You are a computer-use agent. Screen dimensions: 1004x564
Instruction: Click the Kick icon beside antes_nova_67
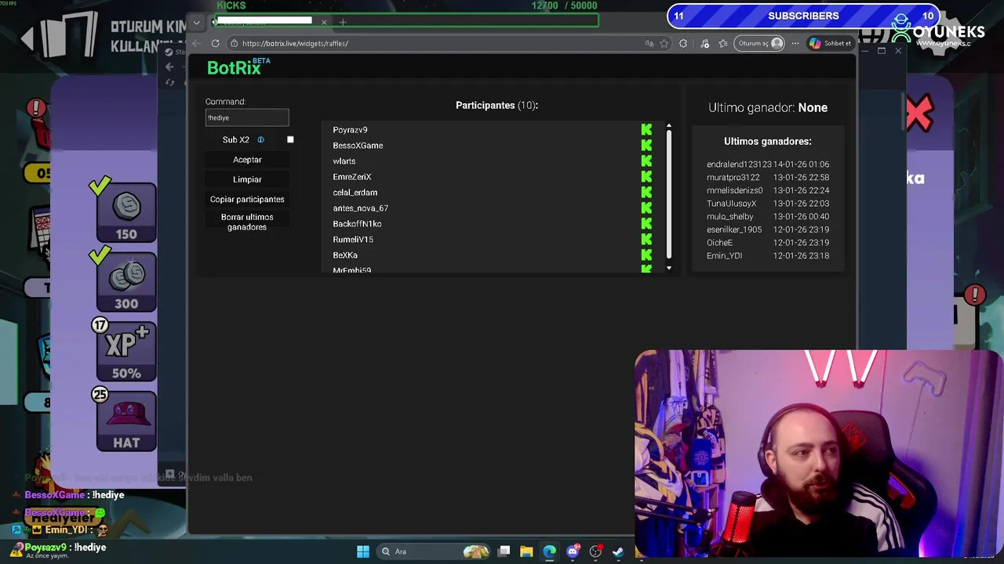click(646, 208)
